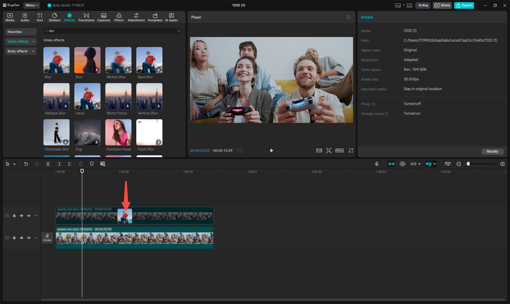Viewport: 510px width, 304px height.
Task: Lock the top video track
Action: (x=14, y=215)
